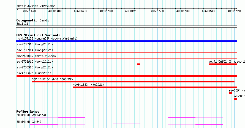Click the RefSeq Genes track title
This screenshot has width=245, height=128.
[x=28, y=112]
